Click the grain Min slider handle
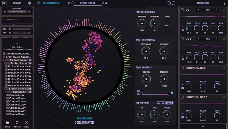228x129 pixels. (x=142, y=91)
